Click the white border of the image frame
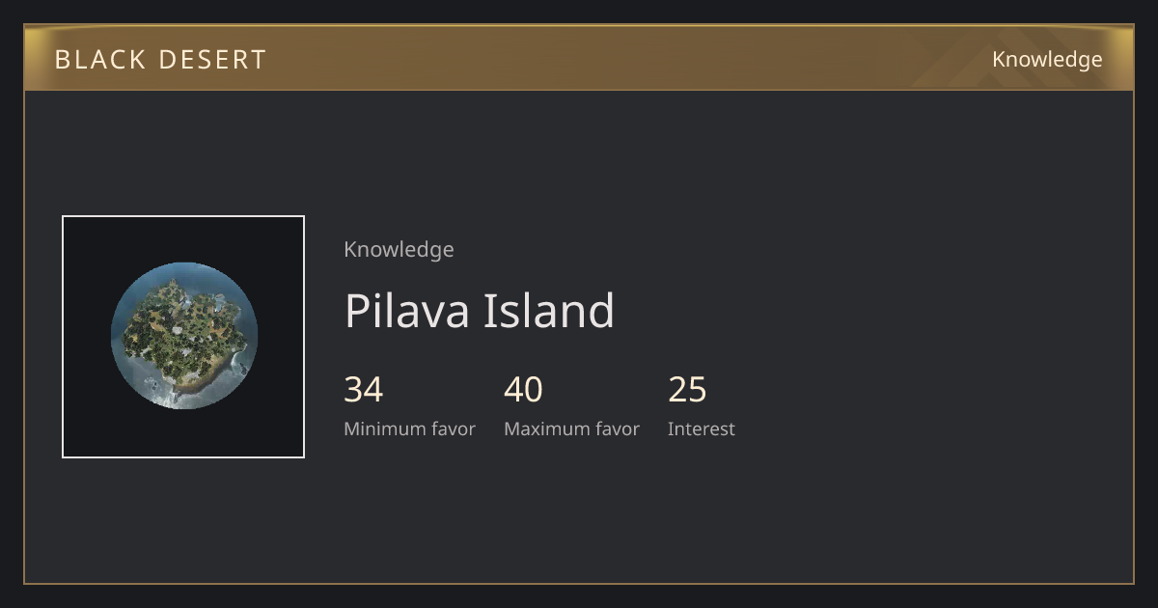This screenshot has height=608, width=1158. pyautogui.click(x=183, y=216)
